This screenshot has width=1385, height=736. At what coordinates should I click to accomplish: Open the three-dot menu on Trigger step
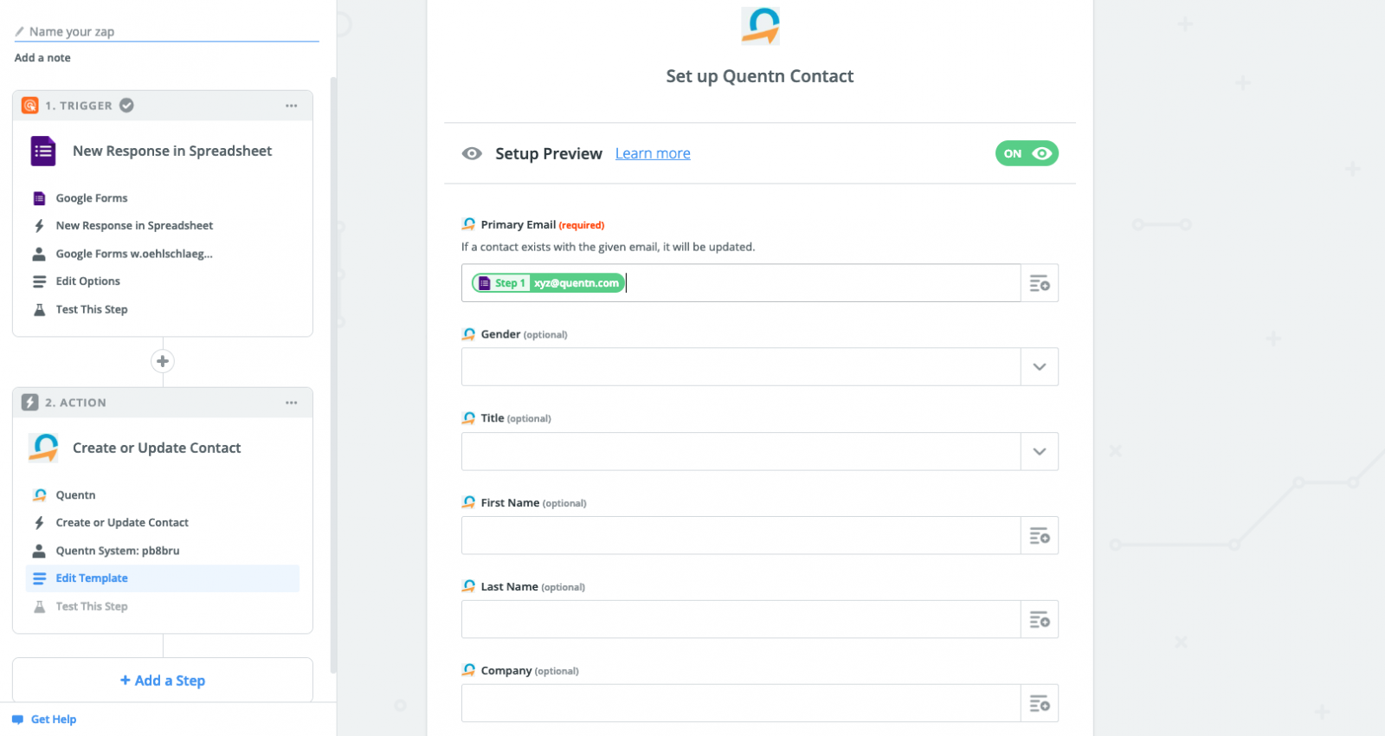pos(292,106)
